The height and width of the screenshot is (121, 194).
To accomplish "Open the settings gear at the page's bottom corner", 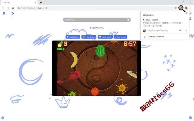I will click(x=3, y=118).
